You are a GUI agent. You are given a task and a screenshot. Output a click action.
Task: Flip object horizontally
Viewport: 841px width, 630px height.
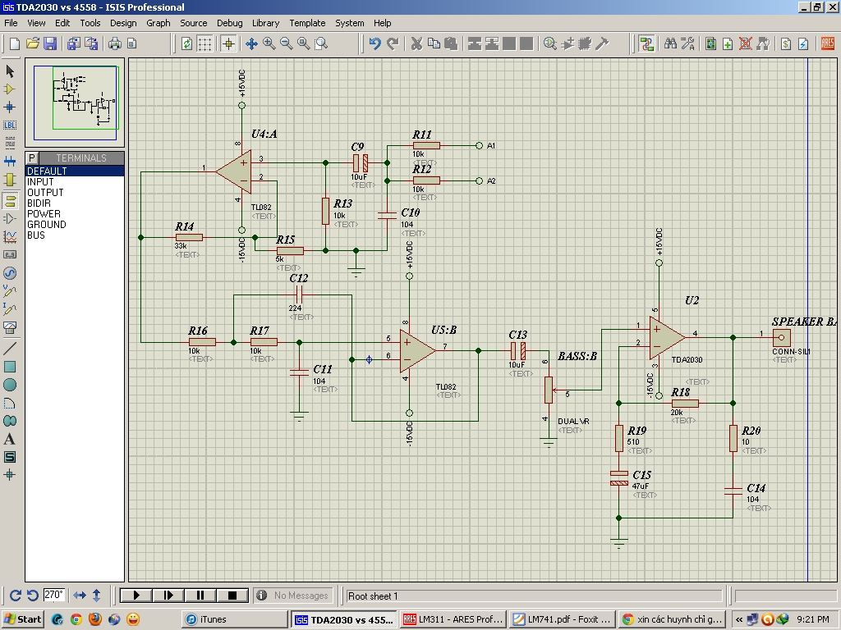(80, 596)
